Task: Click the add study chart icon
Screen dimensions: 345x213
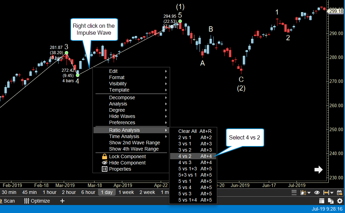Action: point(303,193)
